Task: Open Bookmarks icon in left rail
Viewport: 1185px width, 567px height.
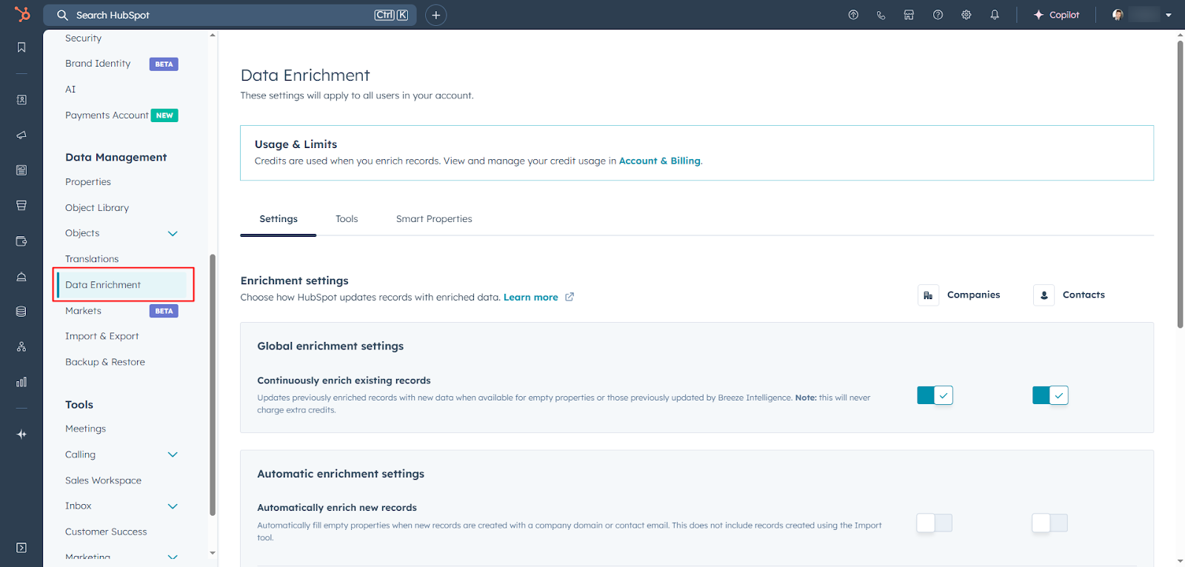Action: click(x=21, y=47)
